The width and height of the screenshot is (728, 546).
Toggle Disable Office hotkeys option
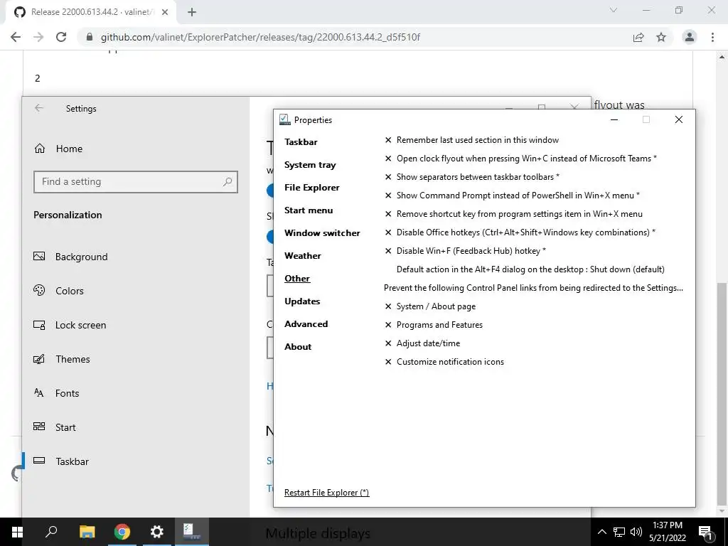[x=520, y=232]
